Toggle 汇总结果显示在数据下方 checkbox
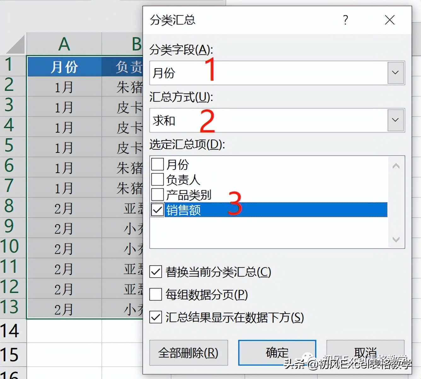The width and height of the screenshot is (421, 379). click(x=156, y=317)
